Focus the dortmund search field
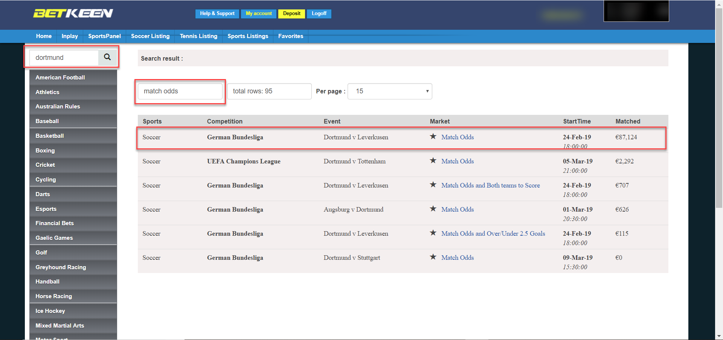The height and width of the screenshot is (340, 723). (64, 58)
